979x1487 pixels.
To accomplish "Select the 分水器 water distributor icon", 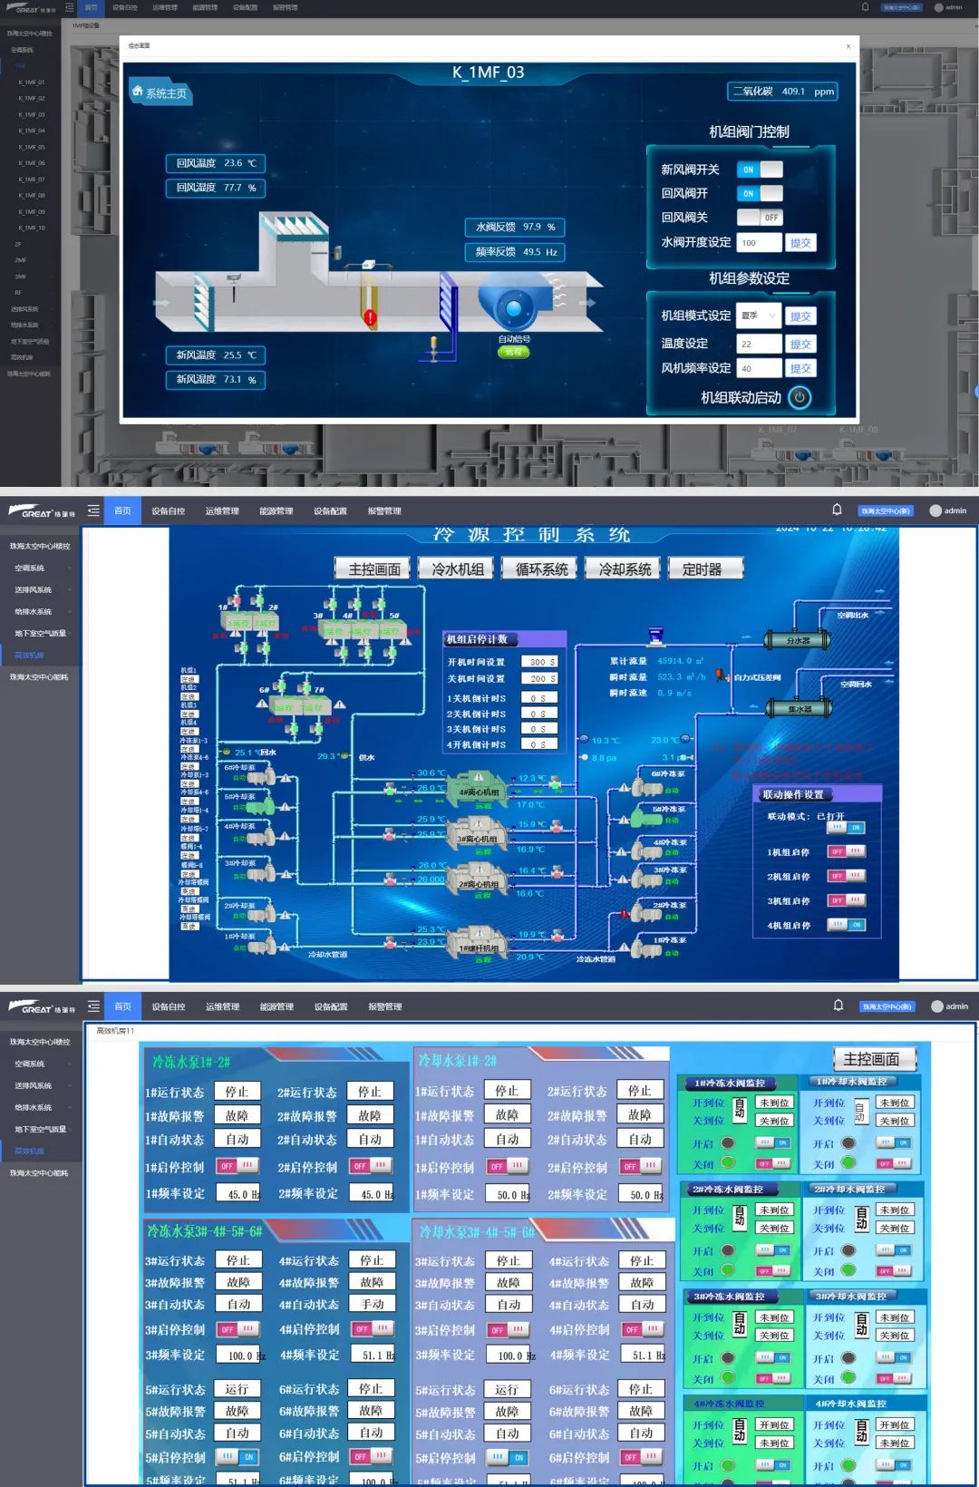I will point(798,640).
